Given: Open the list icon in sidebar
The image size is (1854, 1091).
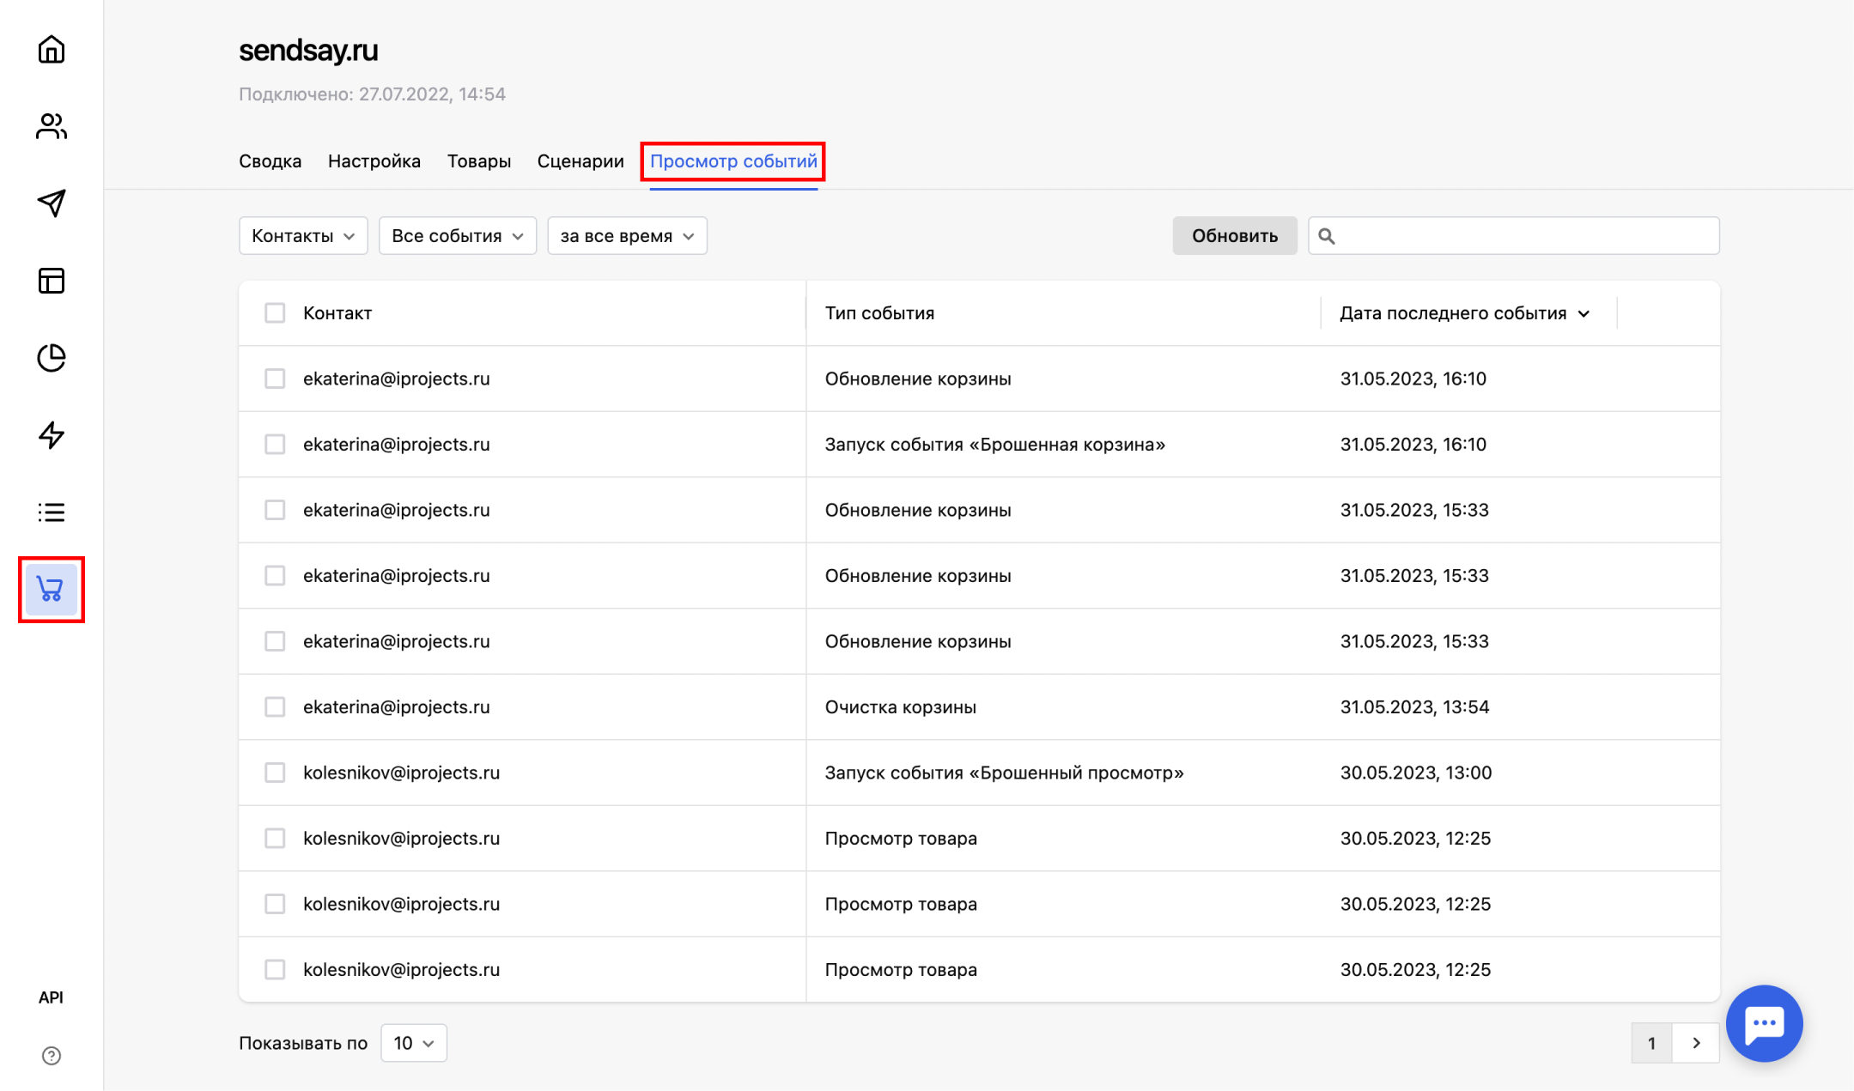Looking at the screenshot, I should pos(52,512).
